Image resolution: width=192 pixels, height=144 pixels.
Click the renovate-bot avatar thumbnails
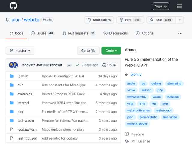[x=13, y=65]
